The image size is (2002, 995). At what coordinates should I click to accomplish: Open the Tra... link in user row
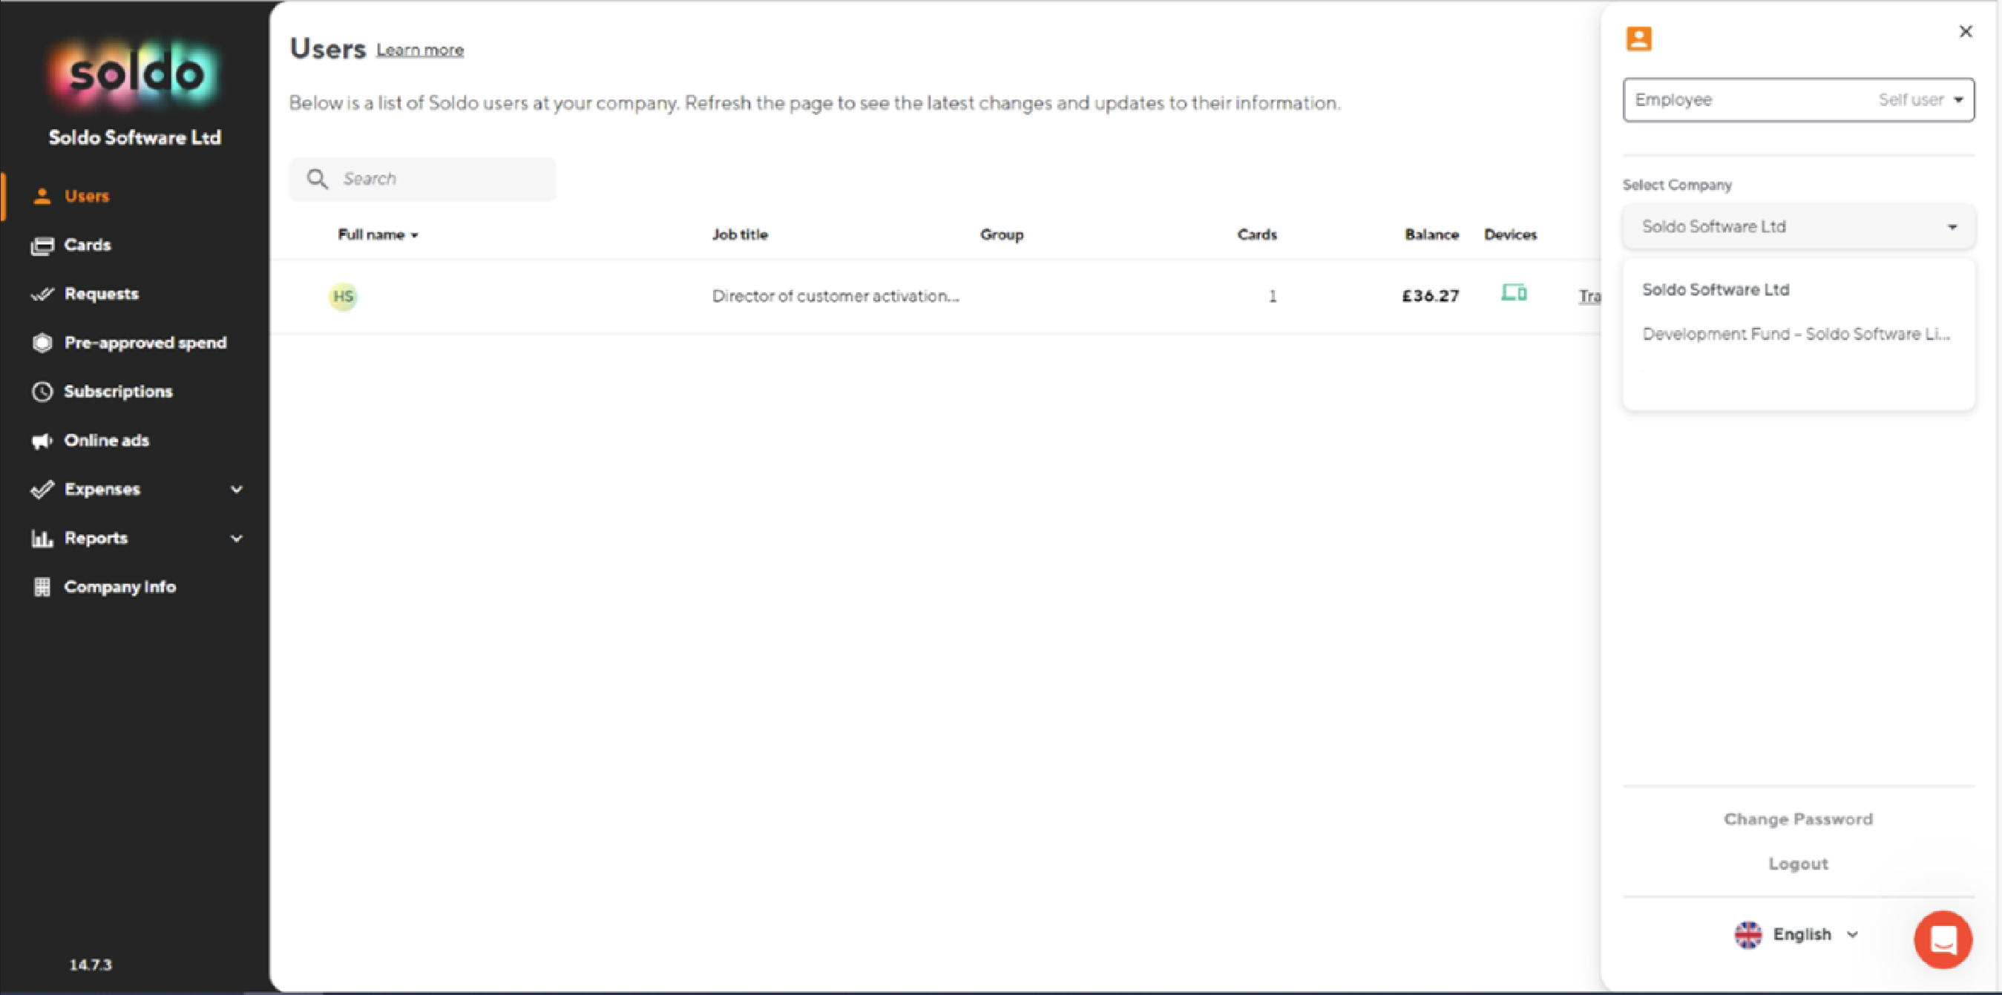tap(1589, 296)
